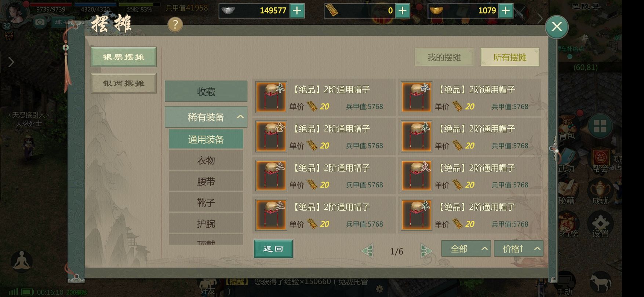Switch to 我的摆摊 tab
This screenshot has height=297, width=644.
(444, 57)
